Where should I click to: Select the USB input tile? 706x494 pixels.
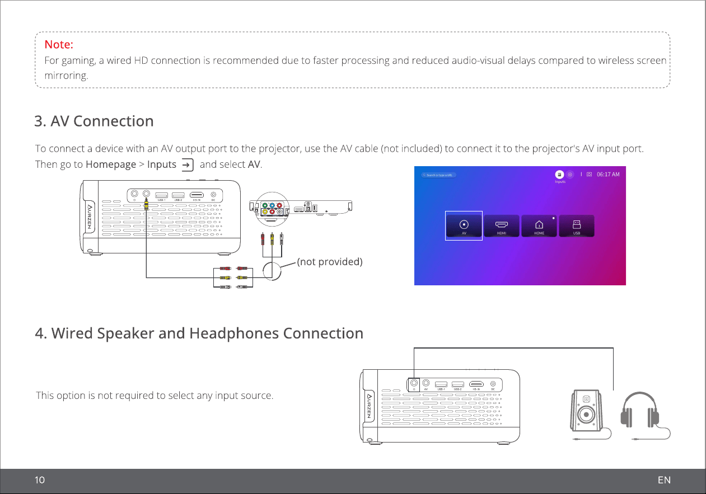(576, 226)
